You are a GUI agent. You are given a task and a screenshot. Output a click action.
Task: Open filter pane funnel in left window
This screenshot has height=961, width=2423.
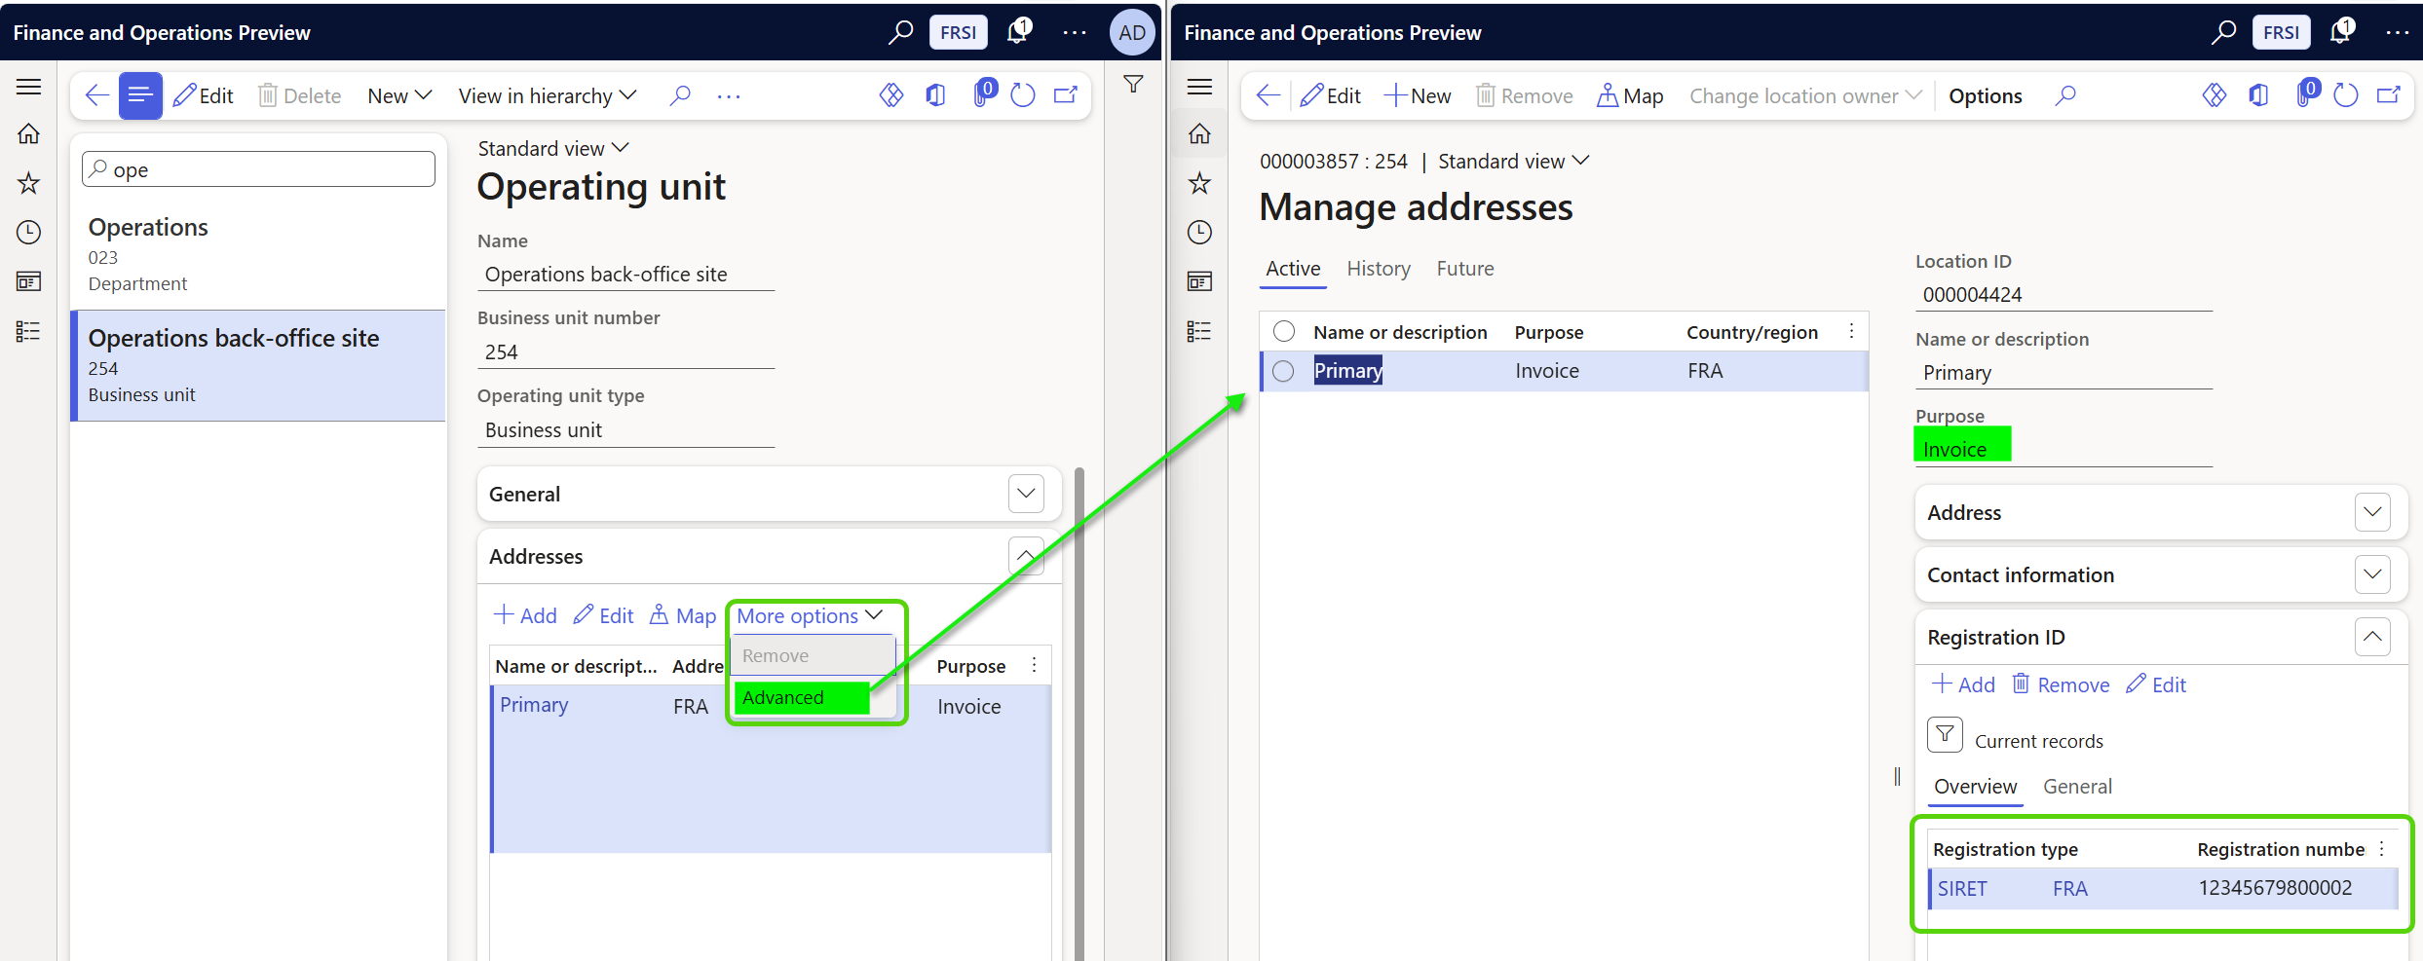coord(1133,85)
